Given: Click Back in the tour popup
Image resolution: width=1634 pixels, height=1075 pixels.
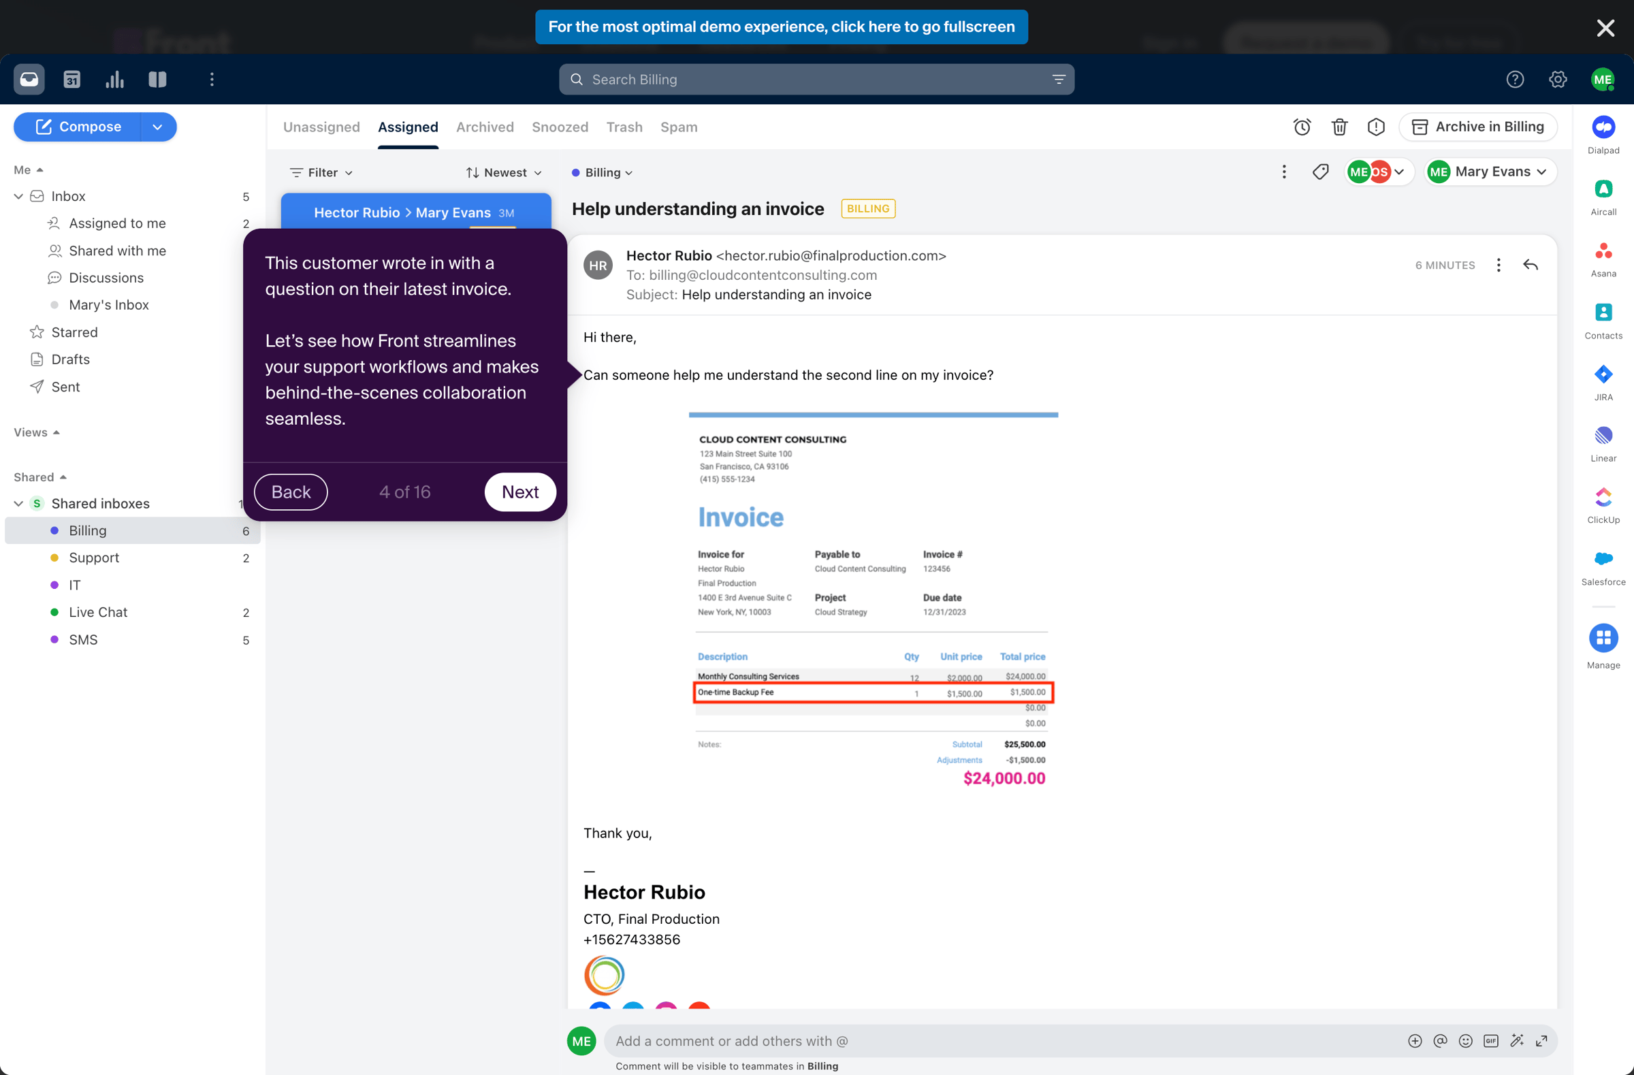Looking at the screenshot, I should click(x=291, y=492).
